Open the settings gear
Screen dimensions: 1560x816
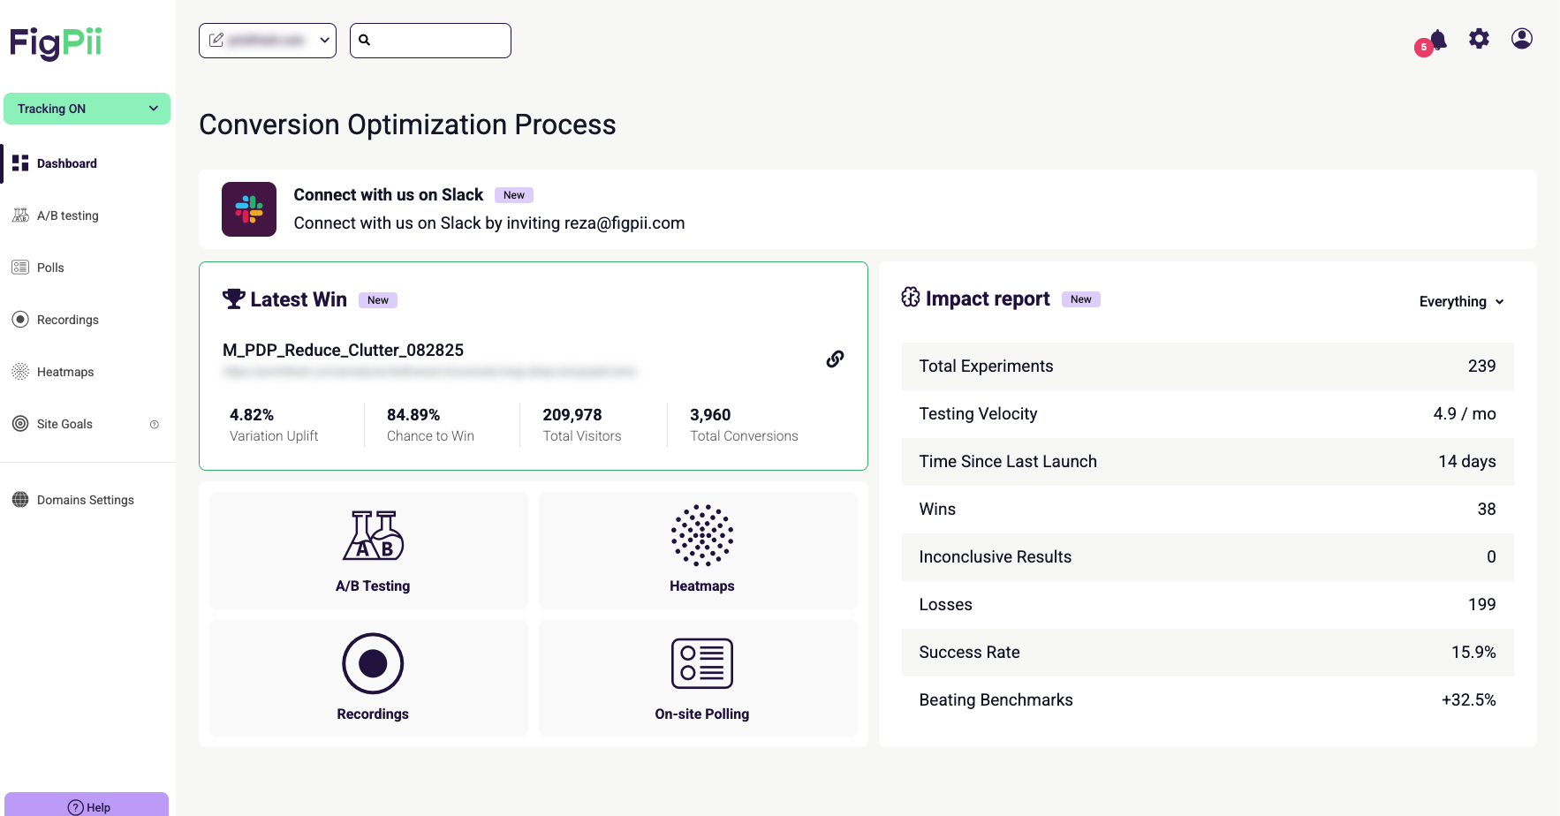pos(1479,39)
